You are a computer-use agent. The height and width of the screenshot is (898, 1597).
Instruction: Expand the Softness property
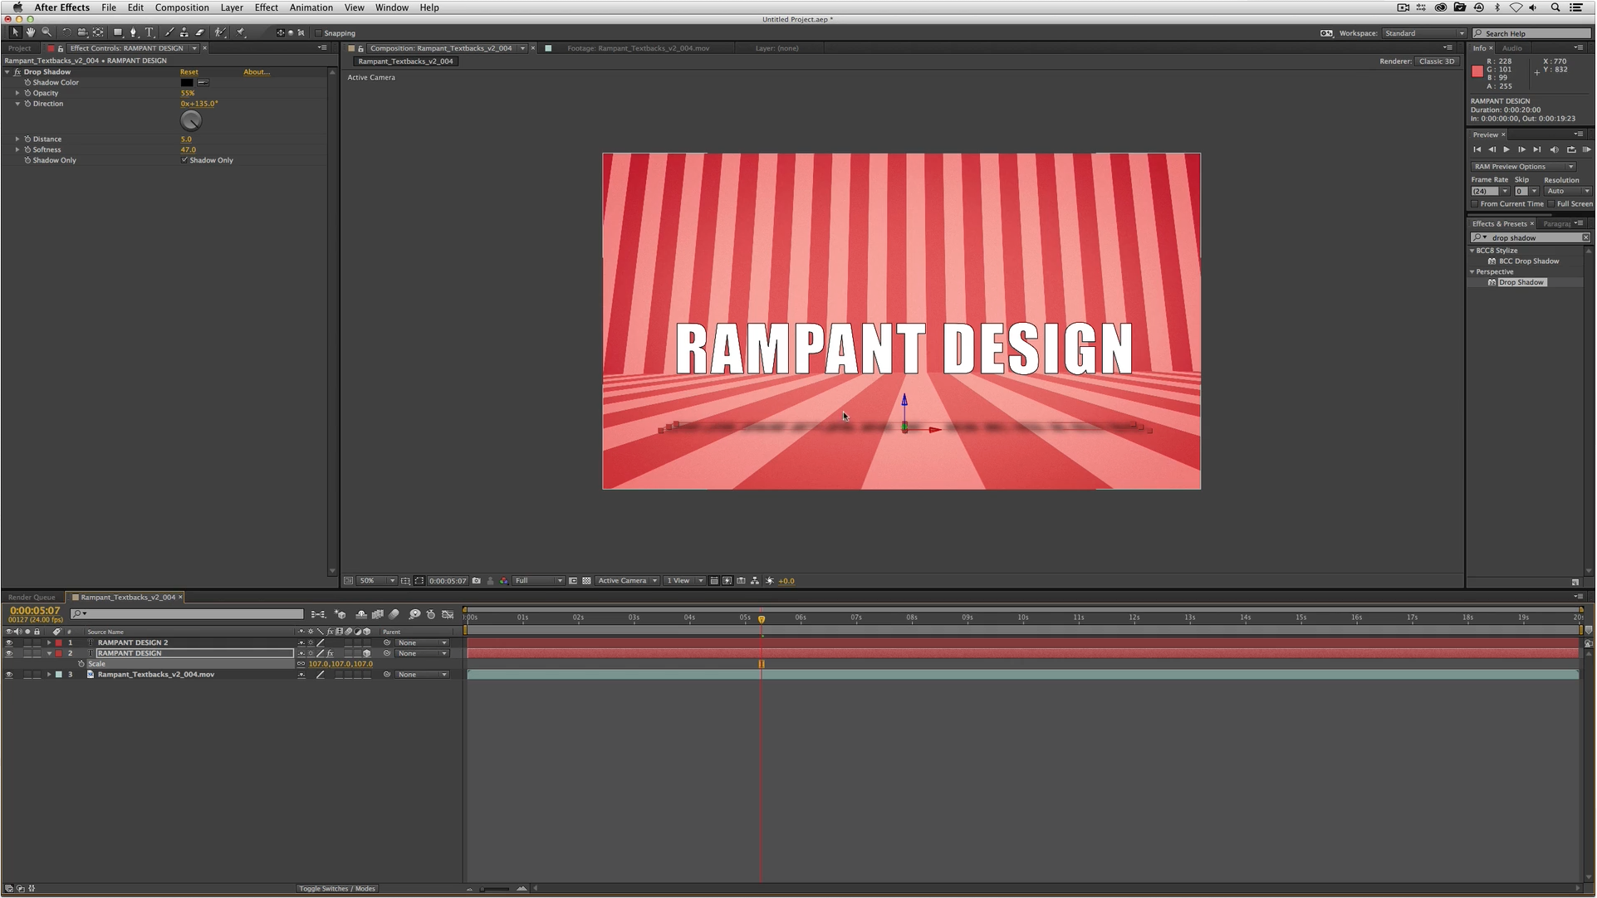coord(17,150)
